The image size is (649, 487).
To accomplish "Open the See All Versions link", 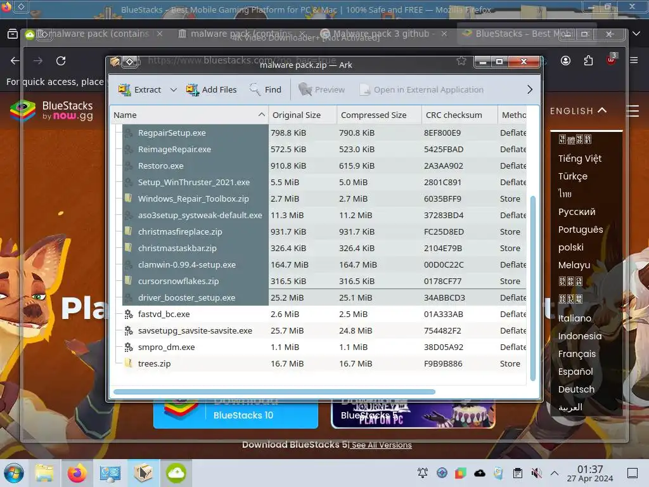I will tap(382, 445).
